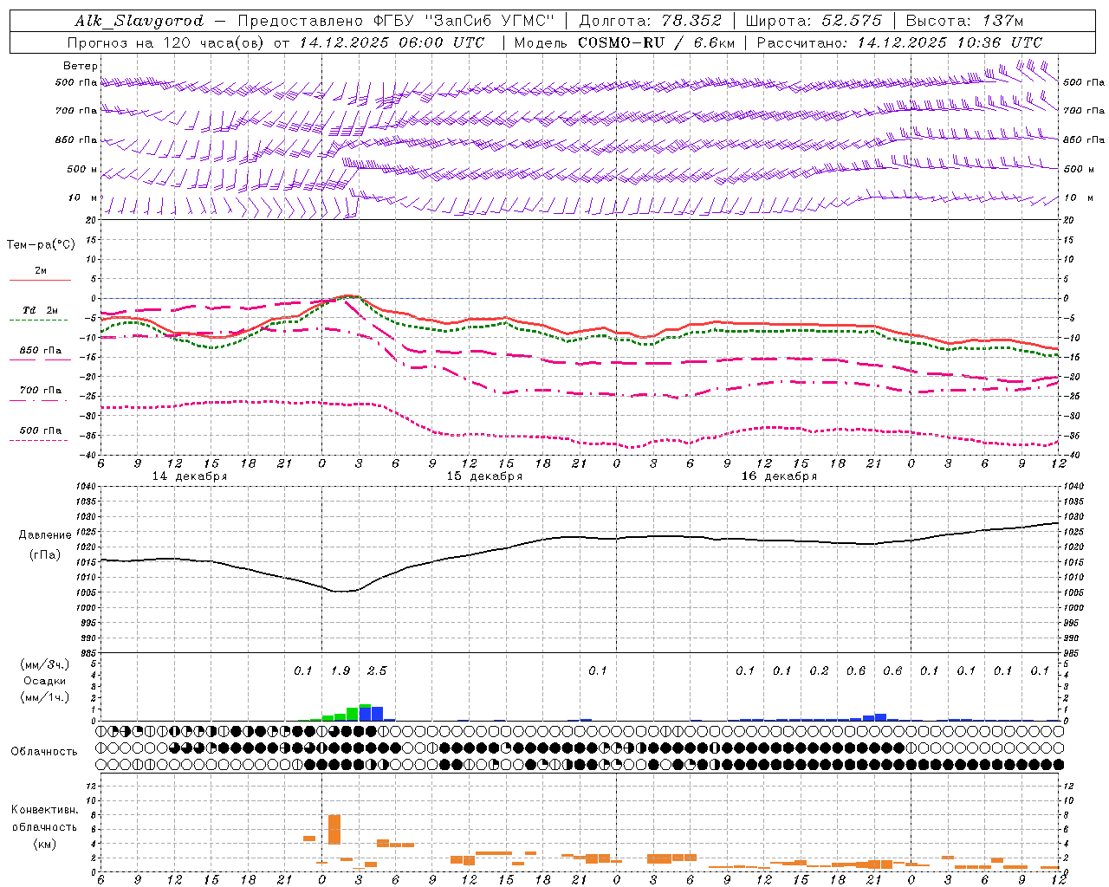Click the forecast start time '14.12.2025 06:00 UTC'

(x=392, y=42)
